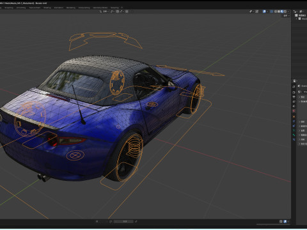This screenshot has width=307, height=230.
Task: Switch to the Compositing workspace tab
Action: pyautogui.click(x=84, y=8)
